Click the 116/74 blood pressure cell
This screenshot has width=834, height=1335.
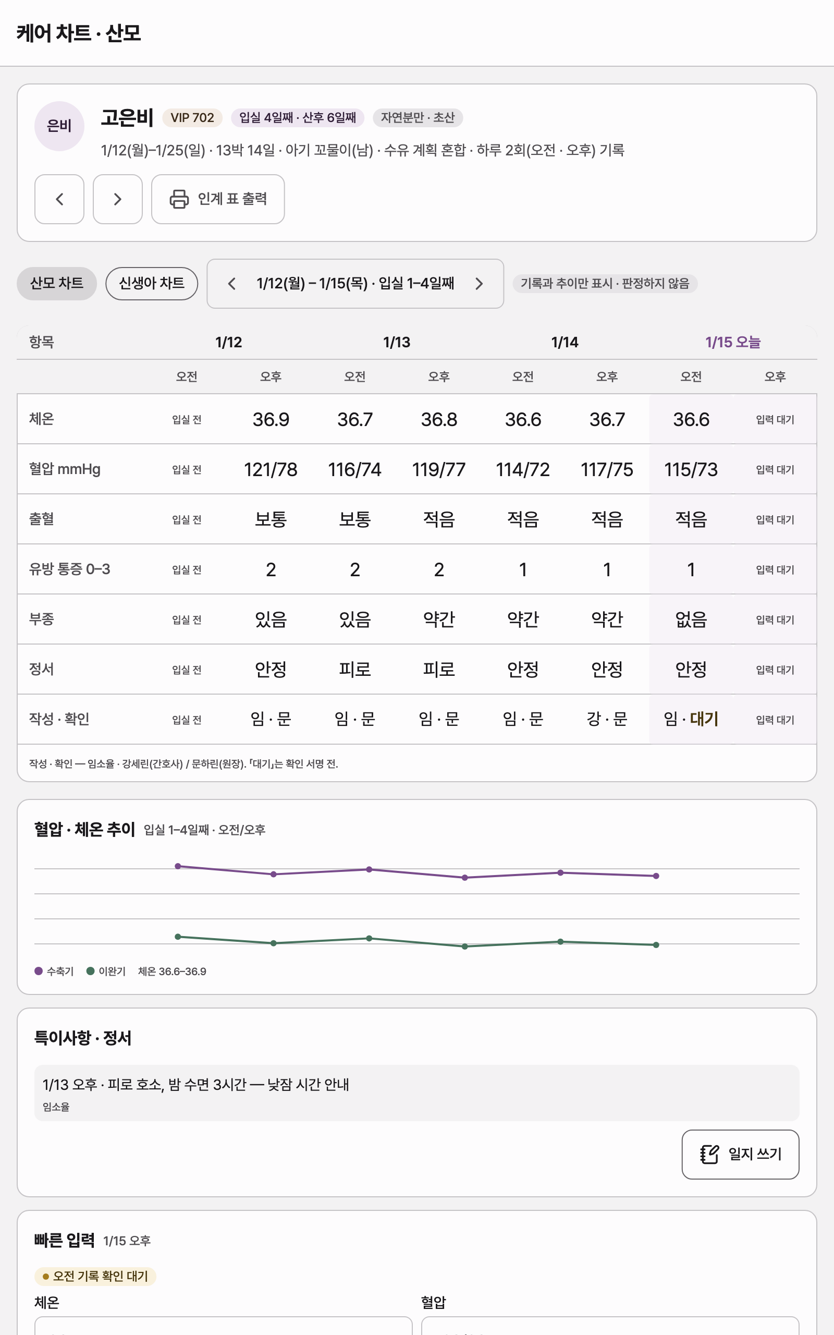[354, 469]
